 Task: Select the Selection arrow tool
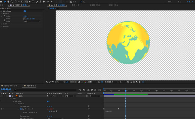5,1
